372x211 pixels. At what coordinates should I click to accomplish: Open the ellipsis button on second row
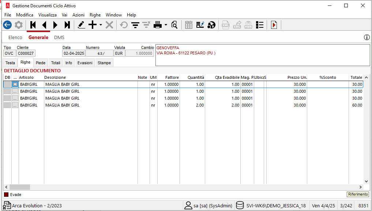point(15,91)
